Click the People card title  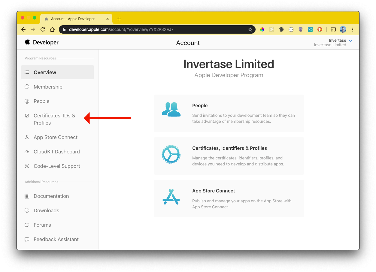click(x=200, y=106)
